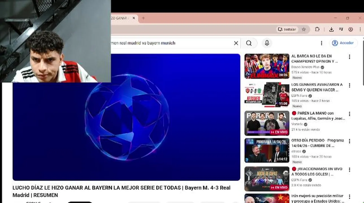Screen dimensions: 364x203
Task: Open options menu for Irán video
Action: coord(350,197)
